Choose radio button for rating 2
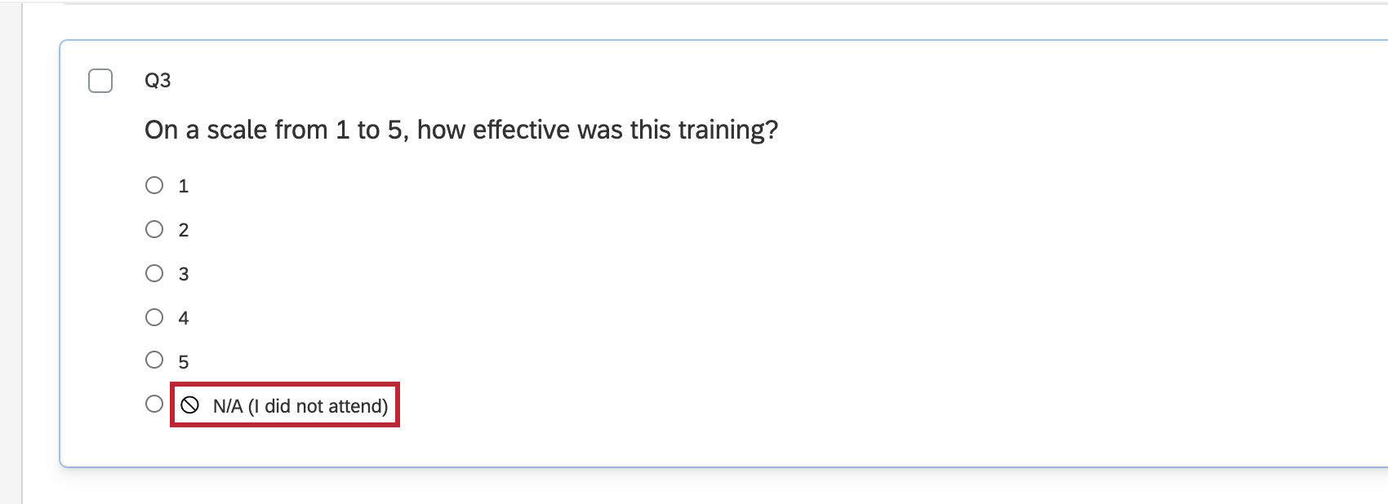1388x504 pixels. [154, 229]
